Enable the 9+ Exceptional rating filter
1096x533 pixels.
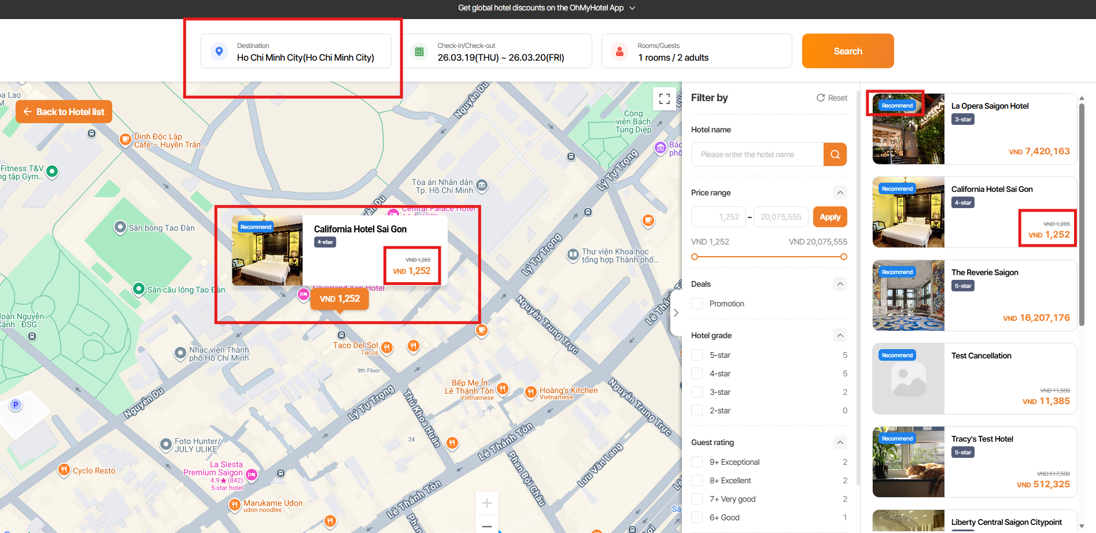click(697, 462)
